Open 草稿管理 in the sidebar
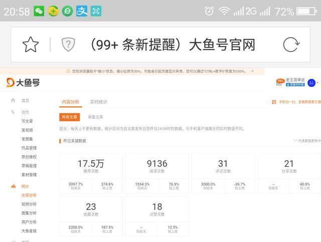Image resolution: width=321 pixels, height=242 pixels. coord(29,166)
